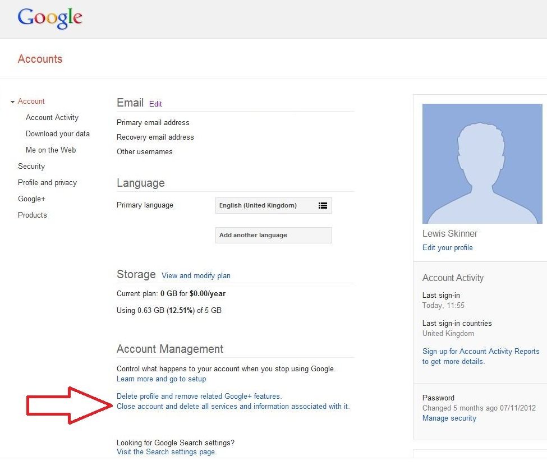The image size is (547, 470).
Task: Click the name Lewis Skinner
Action: pos(450,234)
